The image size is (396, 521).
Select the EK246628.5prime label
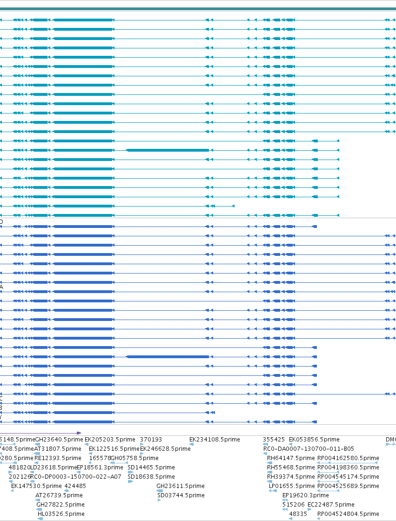pyautogui.click(x=165, y=448)
